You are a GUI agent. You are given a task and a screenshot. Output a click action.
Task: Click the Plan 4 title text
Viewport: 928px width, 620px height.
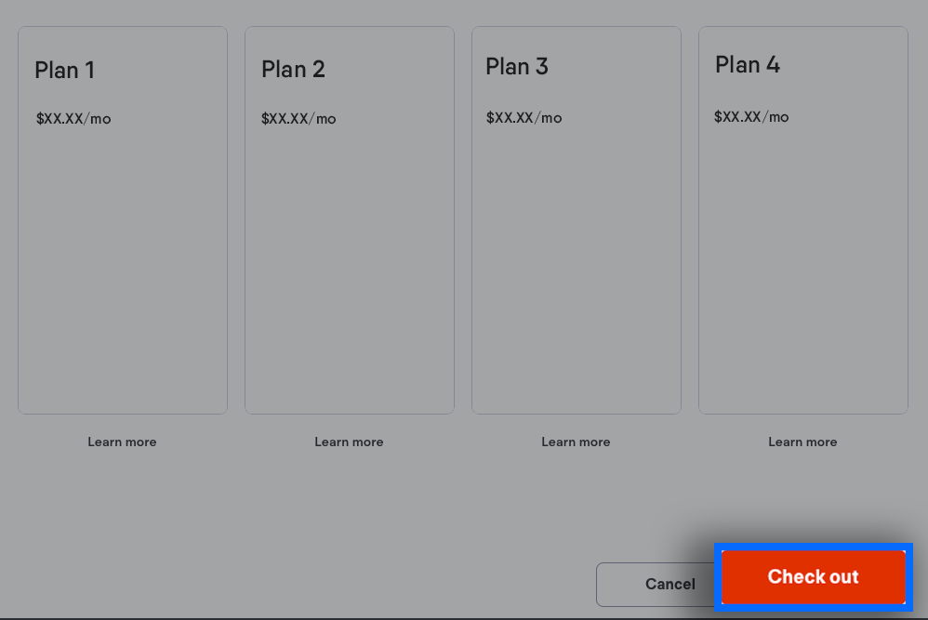[748, 65]
